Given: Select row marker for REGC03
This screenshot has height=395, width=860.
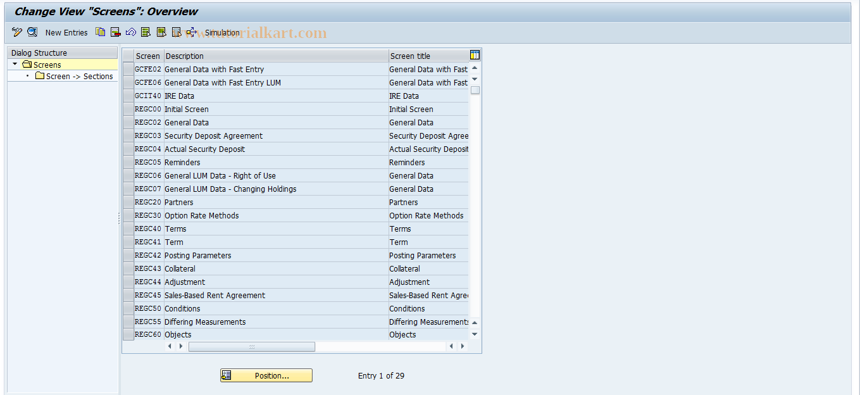Looking at the screenshot, I should 128,136.
